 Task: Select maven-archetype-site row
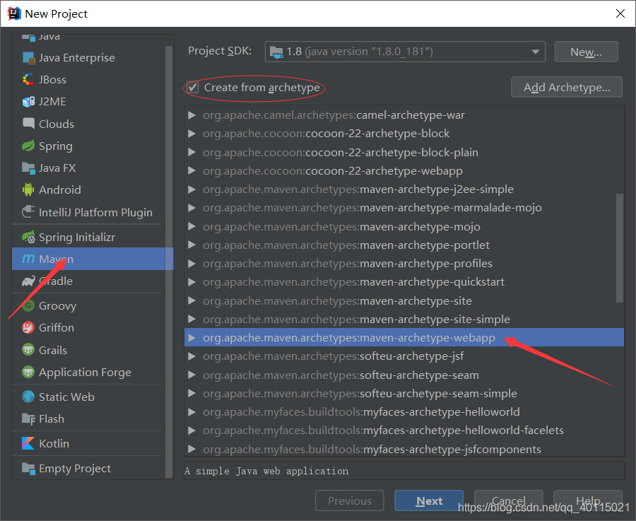point(404,300)
